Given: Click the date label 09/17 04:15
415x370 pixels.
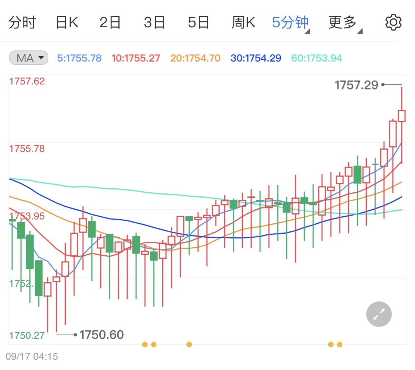Looking at the screenshot, I should (x=32, y=356).
